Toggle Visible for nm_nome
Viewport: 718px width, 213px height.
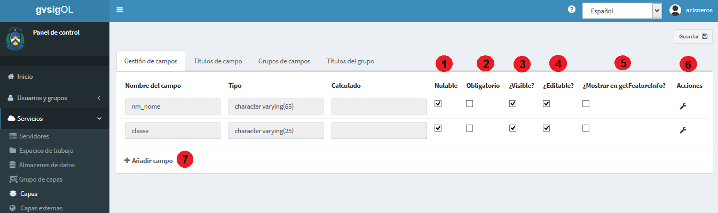pos(512,104)
